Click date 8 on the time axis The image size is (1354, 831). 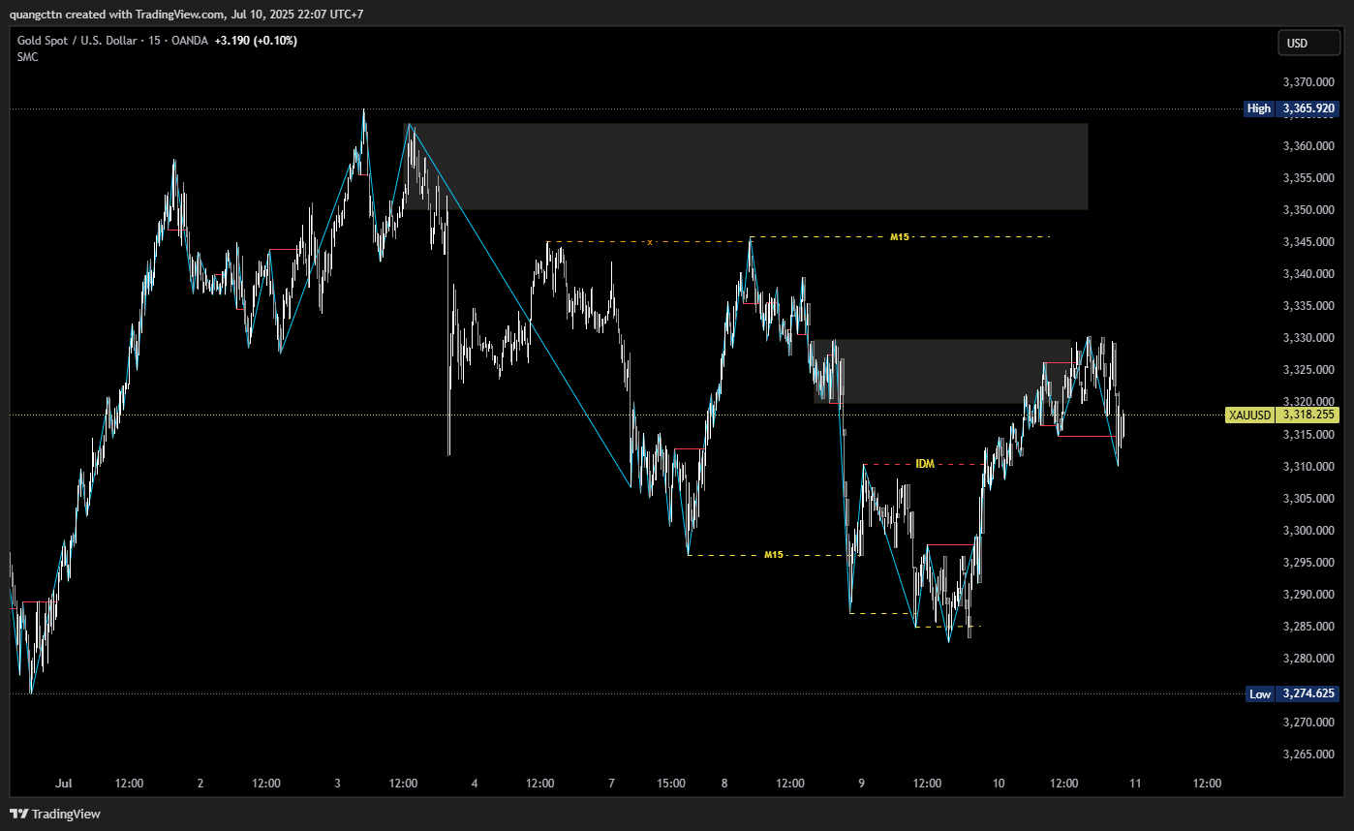pos(724,784)
